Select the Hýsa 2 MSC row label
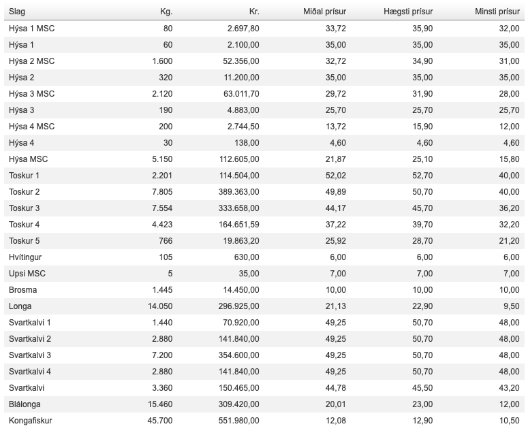This screenshot has height=435, width=528. click(x=31, y=61)
